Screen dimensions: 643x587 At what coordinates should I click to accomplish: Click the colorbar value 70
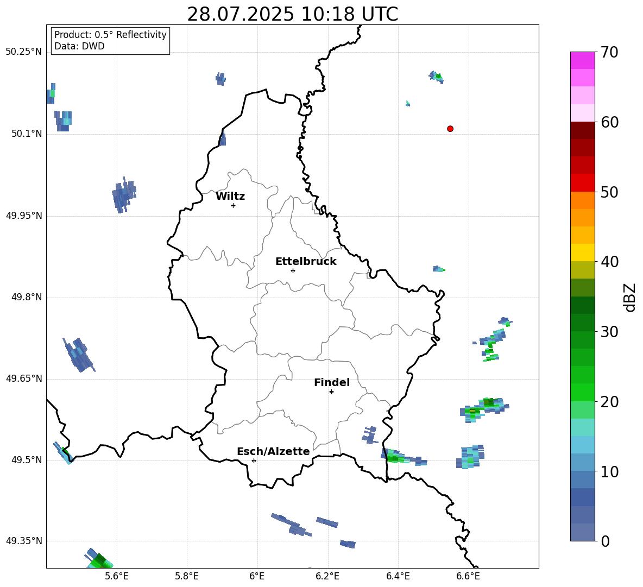pyautogui.click(x=609, y=52)
